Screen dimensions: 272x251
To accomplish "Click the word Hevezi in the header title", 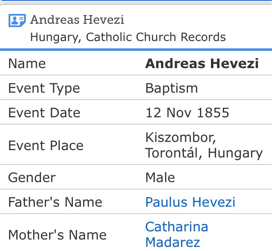I will click(x=106, y=20).
